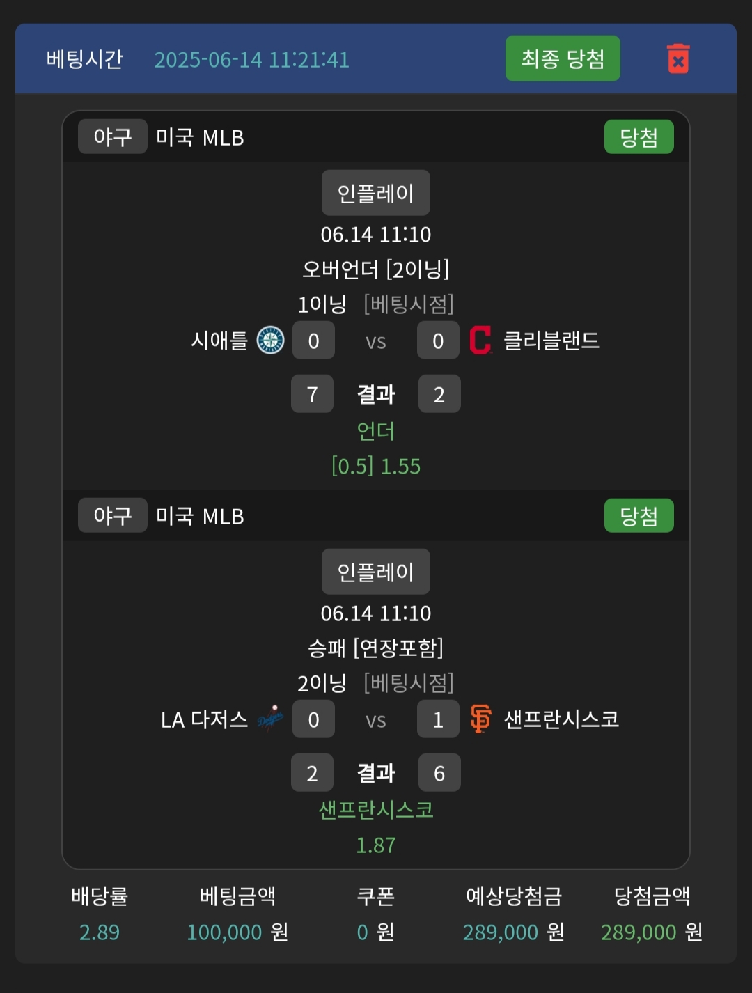
Task: Click the 100,000 원 bet amount
Action: (237, 932)
